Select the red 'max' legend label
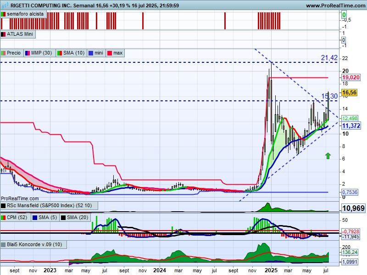The width and height of the screenshot is (367, 275). (116, 53)
